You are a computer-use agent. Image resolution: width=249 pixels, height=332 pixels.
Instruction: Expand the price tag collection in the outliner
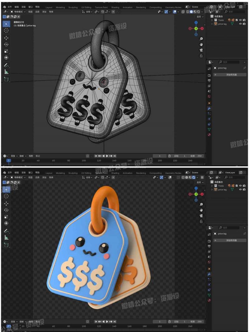click(x=212, y=24)
